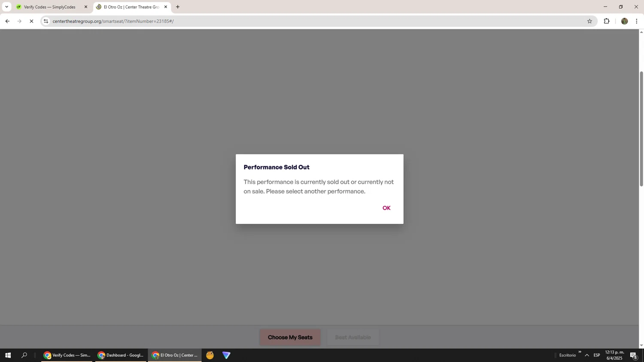
Task: View site information icon in address bar
Action: point(46,21)
